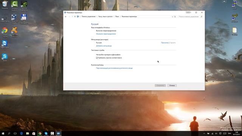Image resolution: width=242 pixels, height=136 pixels.
Task: Open File Explorer on the taskbar
Action: click(x=28, y=133)
